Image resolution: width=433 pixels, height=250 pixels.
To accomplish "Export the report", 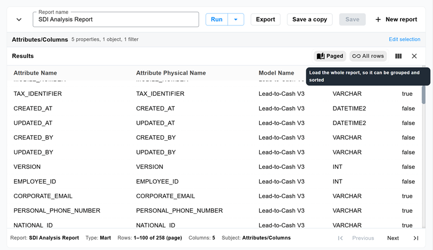I will click(x=265, y=19).
